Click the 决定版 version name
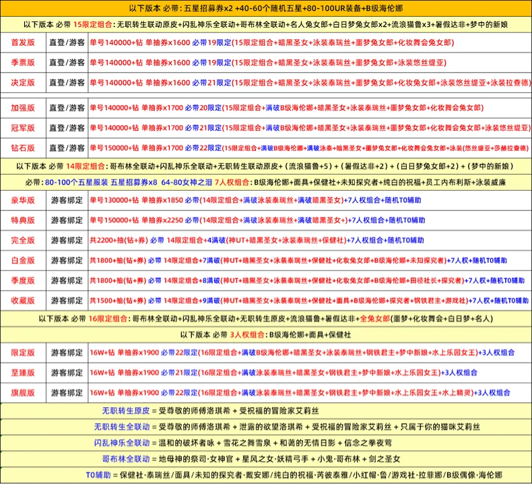This screenshot has height=484, width=532. (x=23, y=83)
